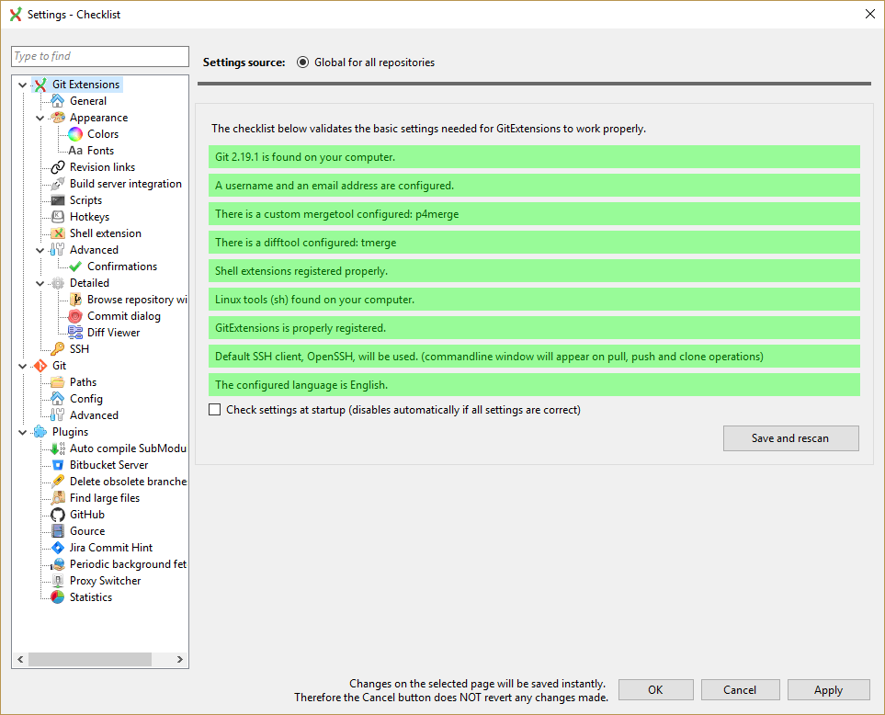
Task: Select the SSH key icon
Action: pos(59,348)
